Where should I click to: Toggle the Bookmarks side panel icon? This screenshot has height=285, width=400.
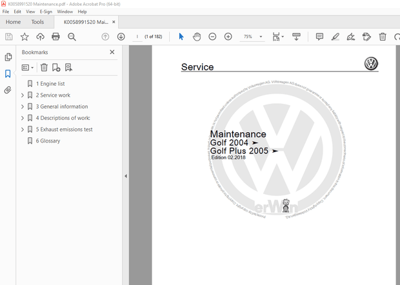[x=8, y=74]
